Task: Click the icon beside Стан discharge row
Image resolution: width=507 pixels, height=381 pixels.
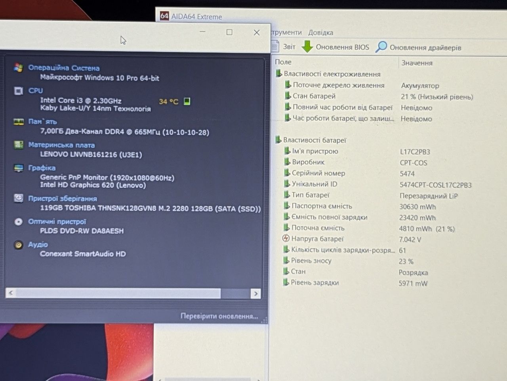Action: coord(286,271)
